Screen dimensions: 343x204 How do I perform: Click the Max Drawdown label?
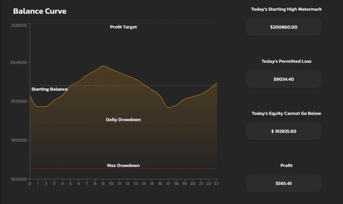pos(123,166)
